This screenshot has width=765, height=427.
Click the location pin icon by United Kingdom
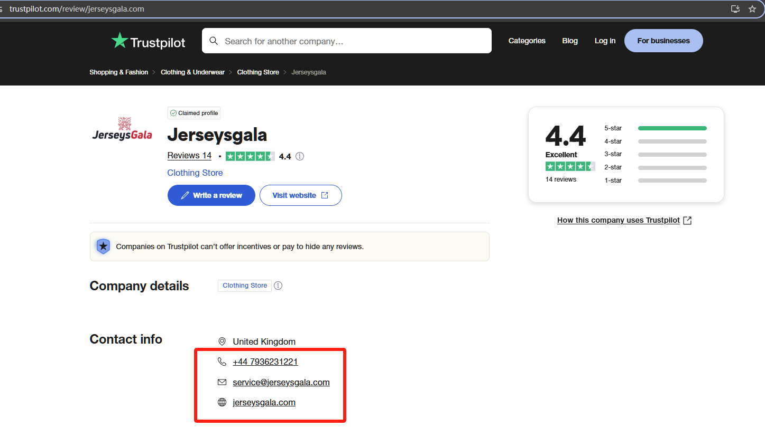222,341
